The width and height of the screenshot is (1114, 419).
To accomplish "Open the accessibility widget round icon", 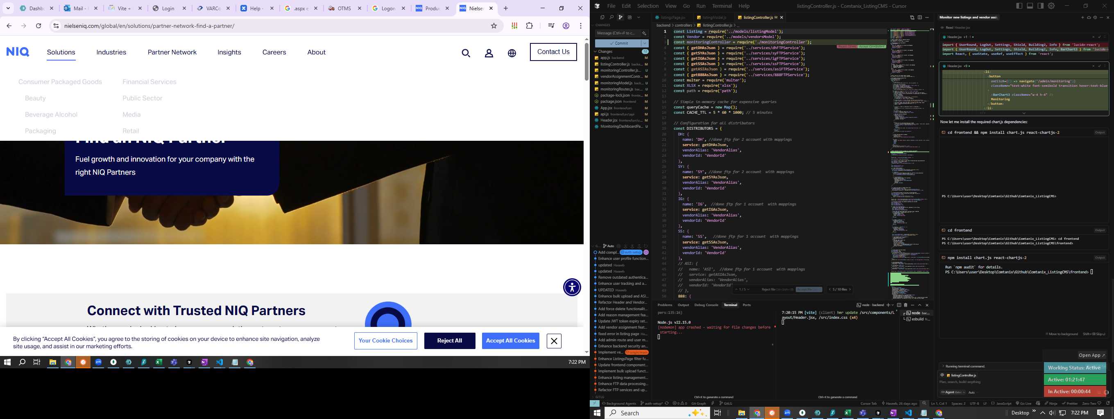I will coord(572,287).
